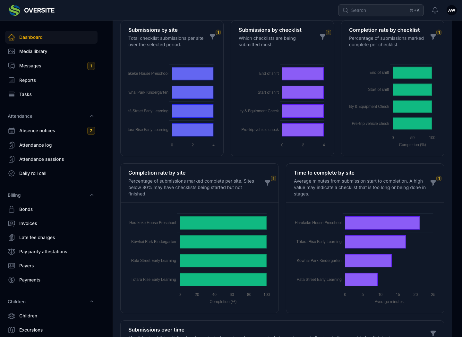Click the Messages chat icon
The height and width of the screenshot is (337, 462).
pyautogui.click(x=12, y=66)
